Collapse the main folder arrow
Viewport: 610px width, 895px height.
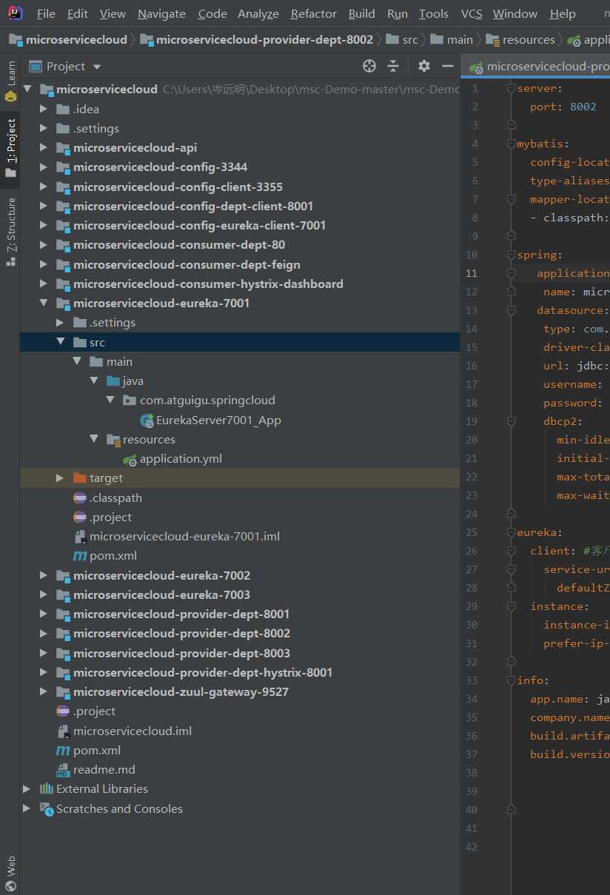point(77,361)
